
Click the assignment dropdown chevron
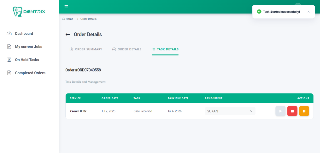251,111
